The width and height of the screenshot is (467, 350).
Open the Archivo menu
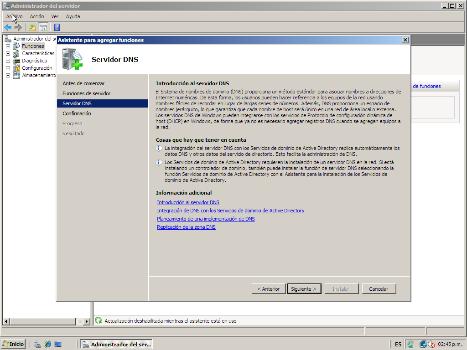14,16
